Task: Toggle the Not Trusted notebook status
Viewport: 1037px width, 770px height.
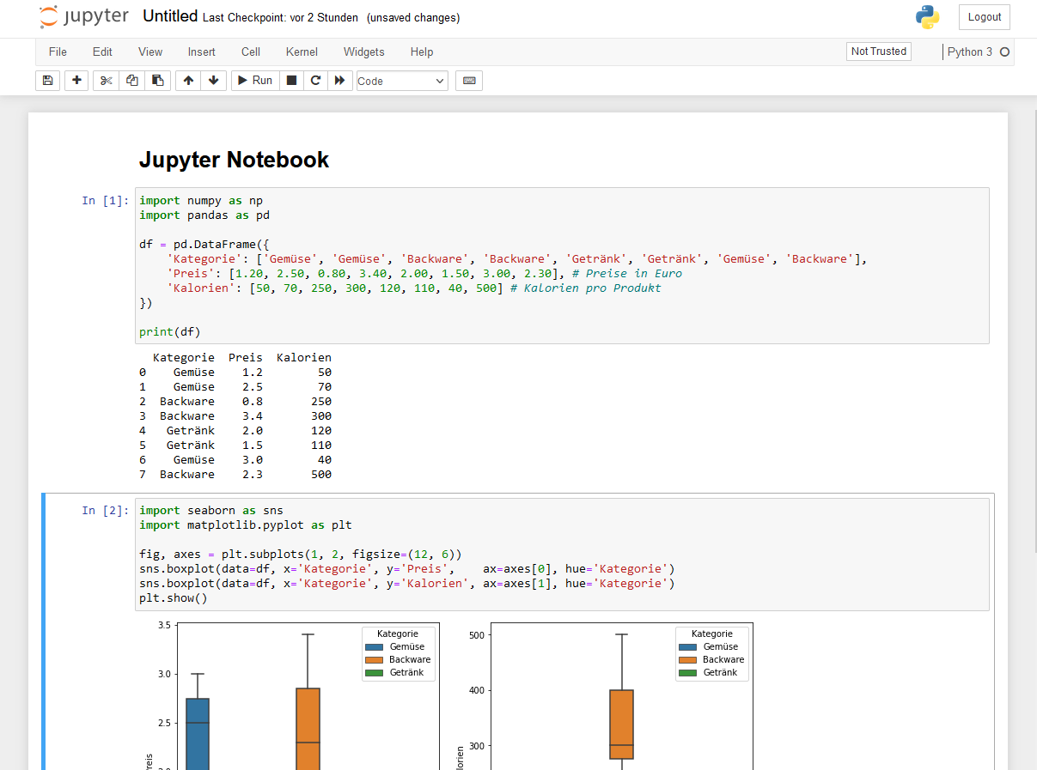Action: pos(878,52)
